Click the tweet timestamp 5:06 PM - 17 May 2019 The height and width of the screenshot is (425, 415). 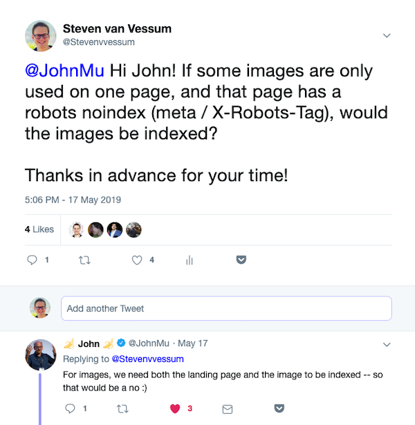click(73, 200)
